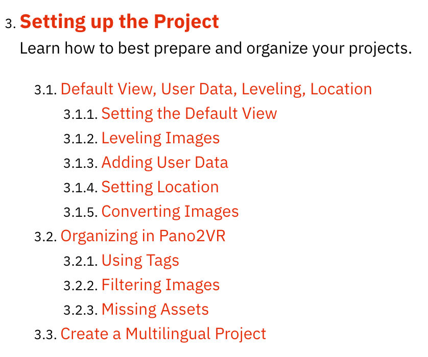Viewport: 428px width, 357px height.
Task: Go to the Using Tags section
Action: point(140,260)
